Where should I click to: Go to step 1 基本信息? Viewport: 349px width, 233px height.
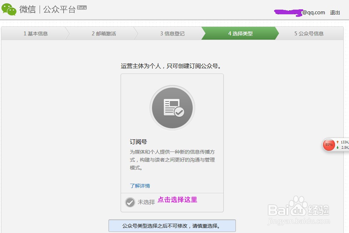pos(36,34)
